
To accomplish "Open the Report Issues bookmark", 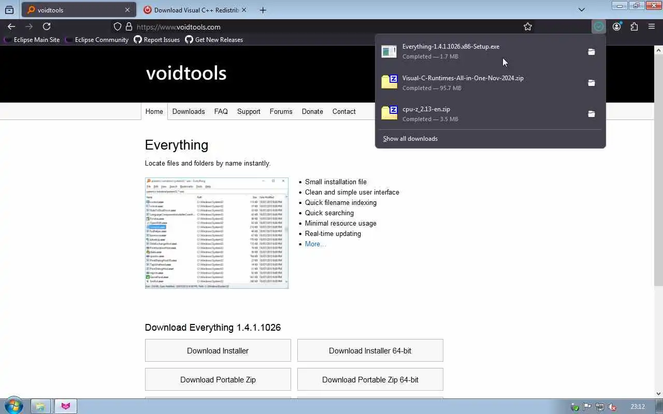I will pyautogui.click(x=156, y=40).
